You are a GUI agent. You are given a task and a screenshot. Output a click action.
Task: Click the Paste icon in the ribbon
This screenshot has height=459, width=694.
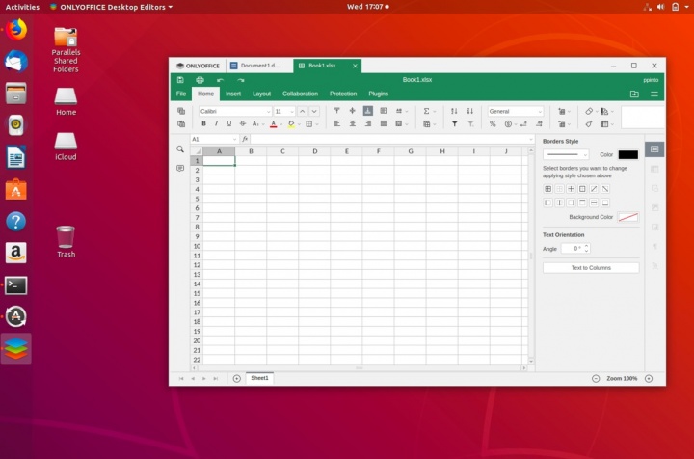point(181,124)
